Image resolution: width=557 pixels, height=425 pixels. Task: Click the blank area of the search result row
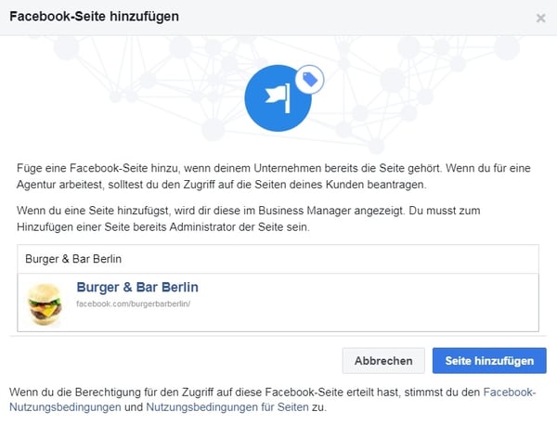pyautogui.click(x=366, y=303)
